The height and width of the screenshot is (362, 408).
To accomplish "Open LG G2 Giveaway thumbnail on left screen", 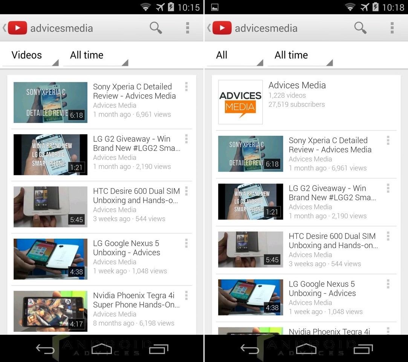I will [x=50, y=155].
